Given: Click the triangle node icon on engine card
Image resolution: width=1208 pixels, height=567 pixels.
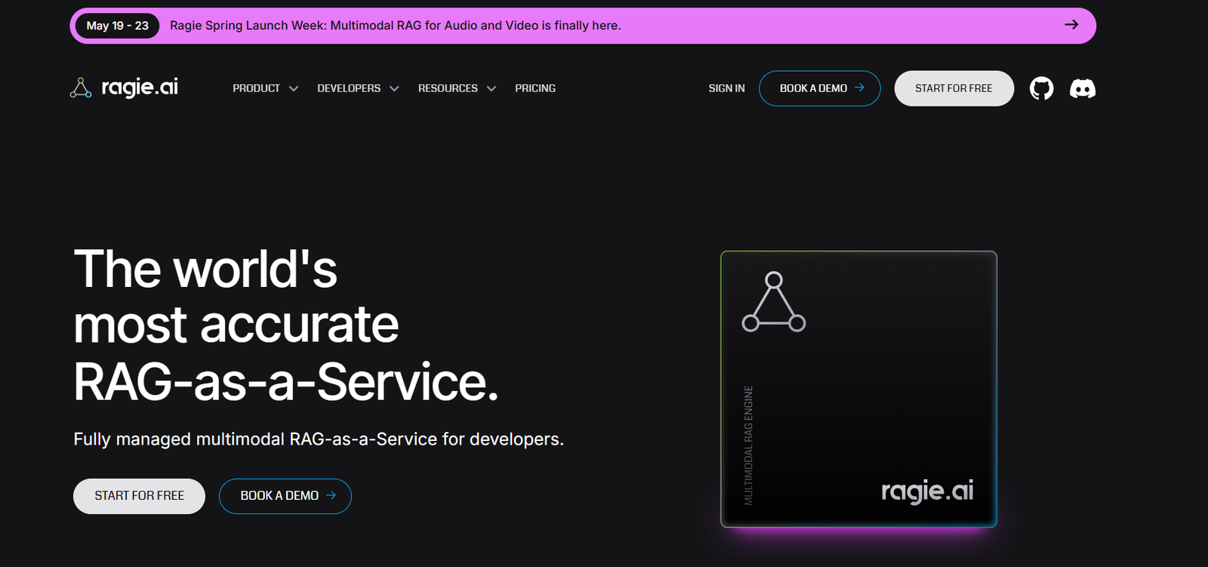Looking at the screenshot, I should pyautogui.click(x=774, y=302).
